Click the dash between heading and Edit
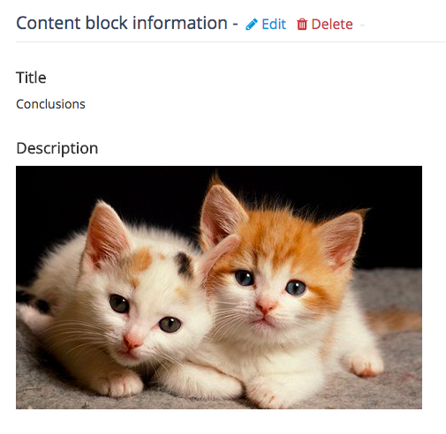This screenshot has width=446, height=434. click(x=235, y=25)
